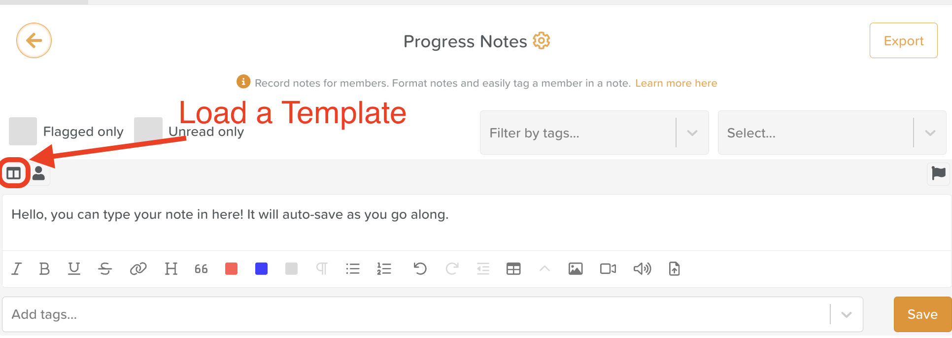Viewport: 952px width, 338px height.
Task: Save the progress note
Action: coord(922,314)
